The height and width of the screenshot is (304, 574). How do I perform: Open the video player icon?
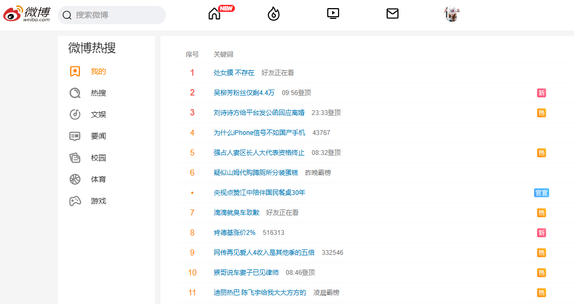click(333, 14)
